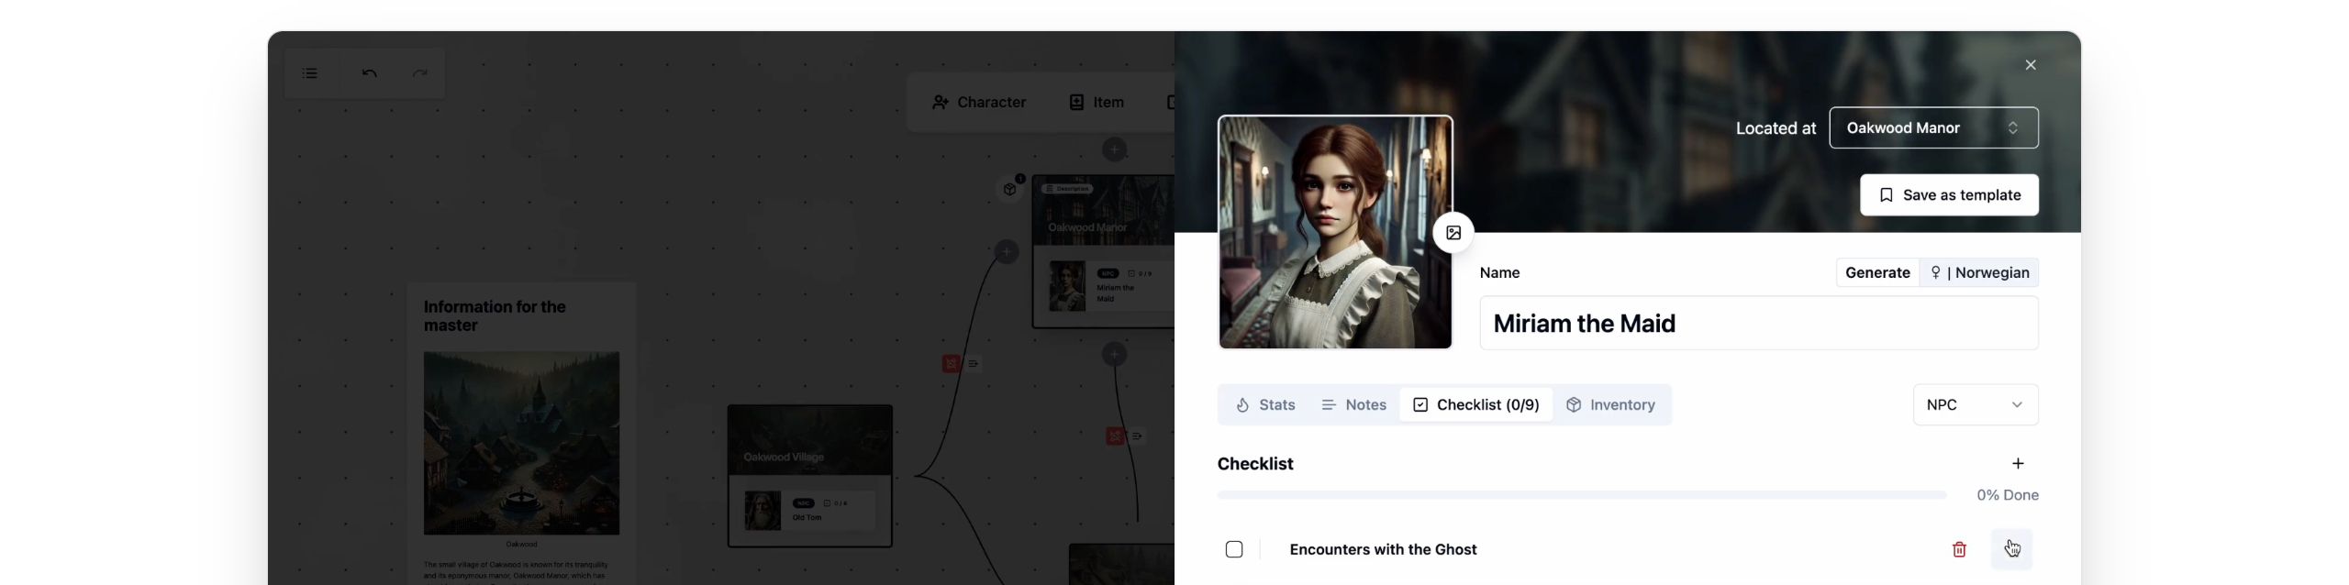Click the checklist progress bar

coord(1581,495)
